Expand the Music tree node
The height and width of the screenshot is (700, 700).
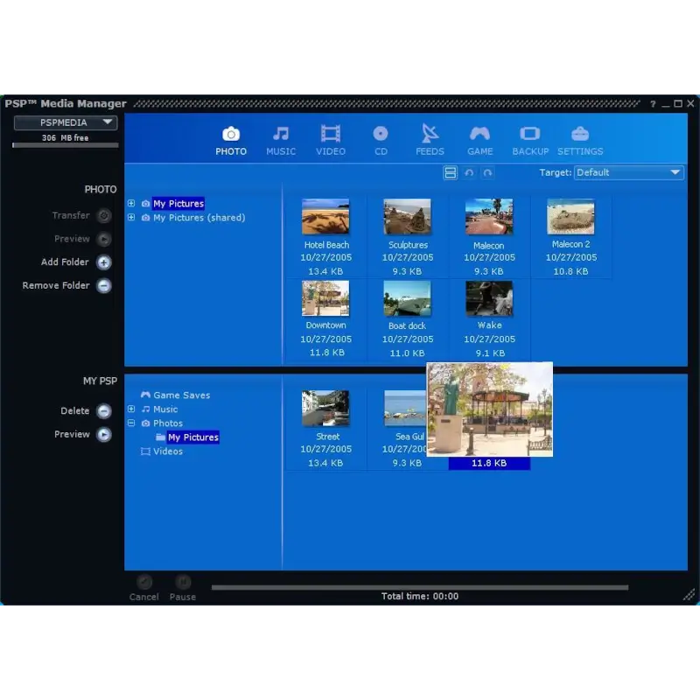coord(131,409)
